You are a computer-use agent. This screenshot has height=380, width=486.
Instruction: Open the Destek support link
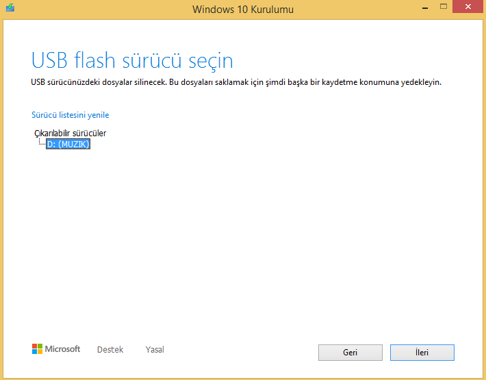point(110,350)
